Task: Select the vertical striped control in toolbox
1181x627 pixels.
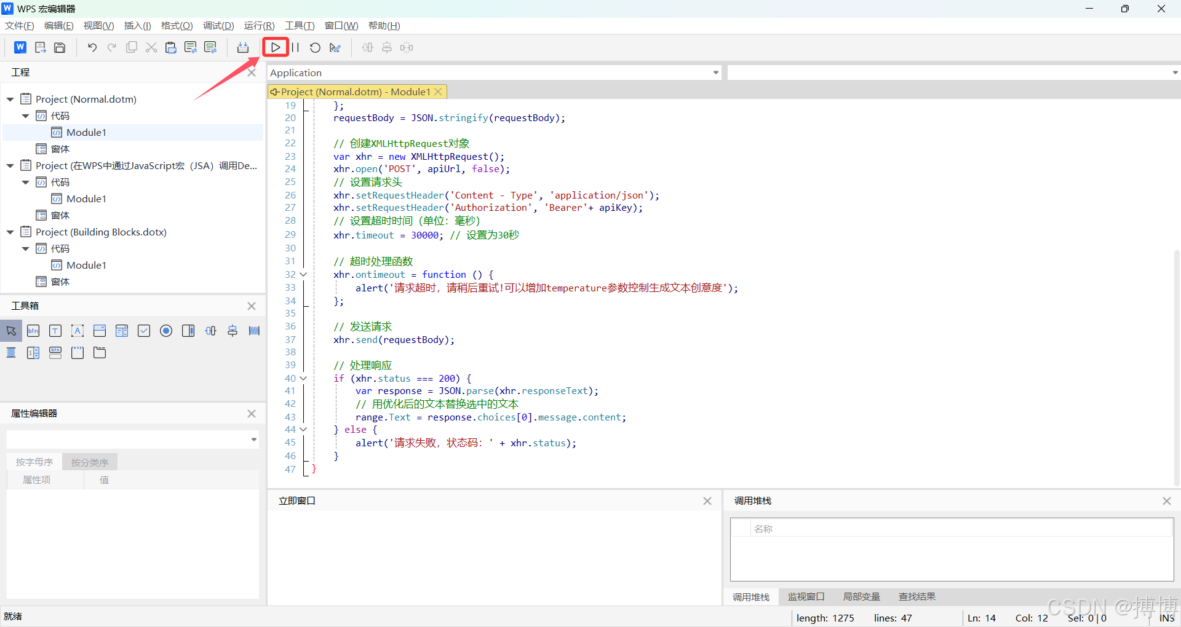Action: coord(255,331)
